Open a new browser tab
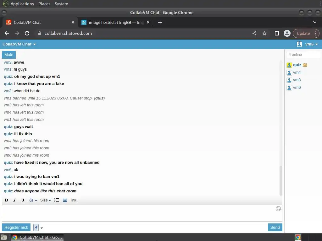Image resolution: width=322 pixels, height=241 pixels. click(x=160, y=22)
